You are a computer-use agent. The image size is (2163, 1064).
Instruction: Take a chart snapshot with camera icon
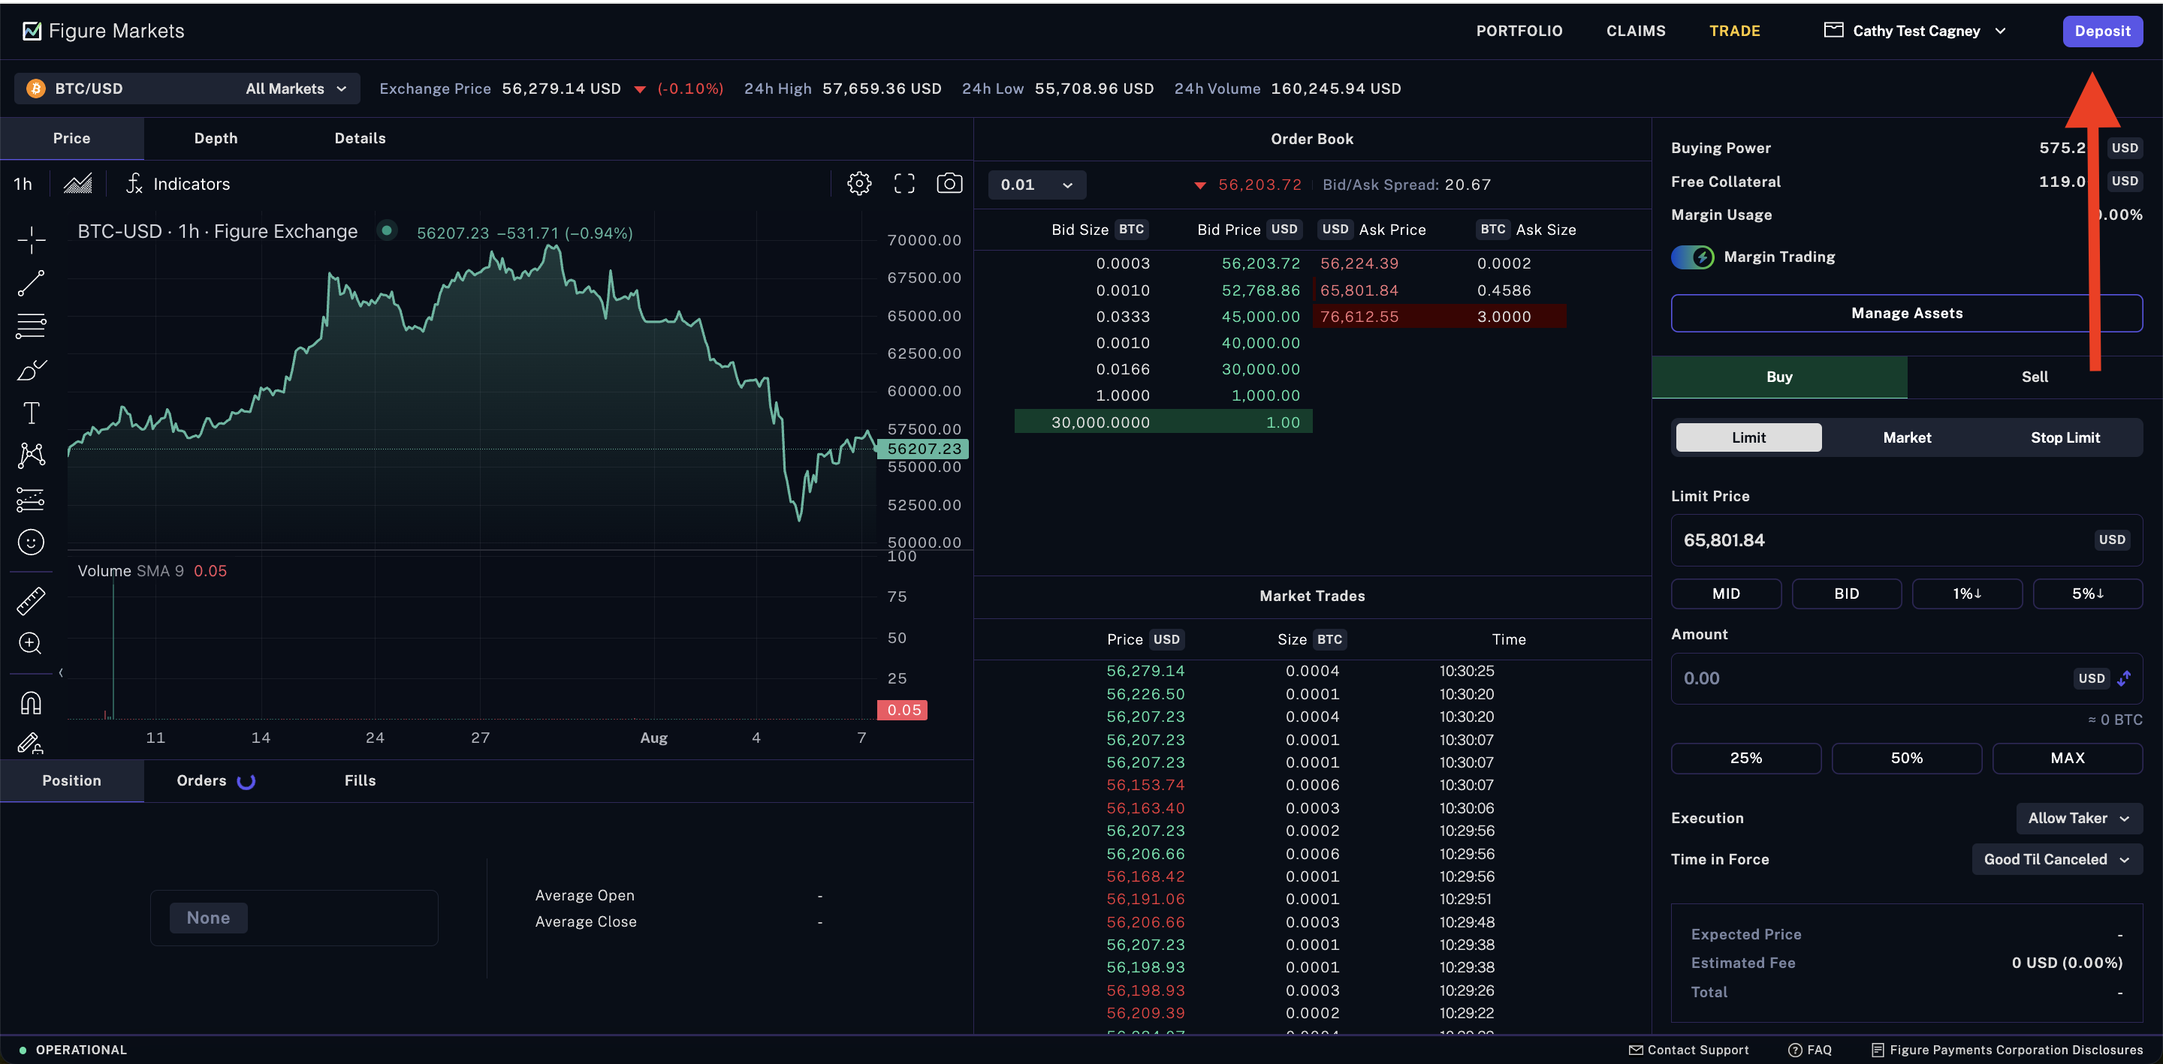tap(949, 184)
